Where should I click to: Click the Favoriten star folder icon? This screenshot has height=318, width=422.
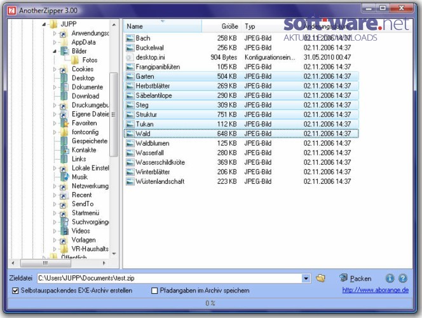pos(64,123)
